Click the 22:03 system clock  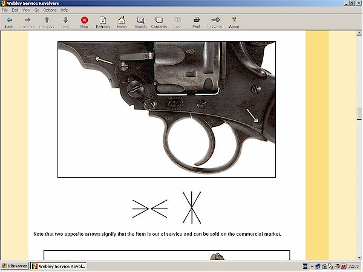(x=353, y=267)
